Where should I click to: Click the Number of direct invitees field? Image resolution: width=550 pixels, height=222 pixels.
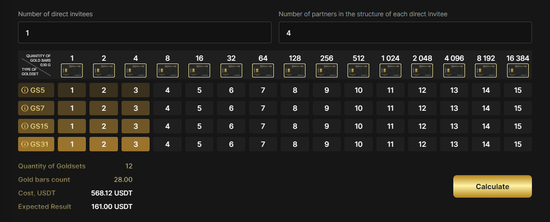tap(145, 32)
